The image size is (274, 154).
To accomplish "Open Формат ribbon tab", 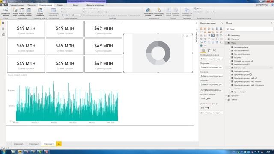I will [x=75, y=5].
